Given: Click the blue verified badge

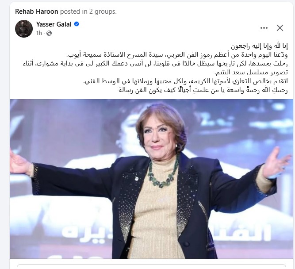Looking at the screenshot, I should [77, 24].
